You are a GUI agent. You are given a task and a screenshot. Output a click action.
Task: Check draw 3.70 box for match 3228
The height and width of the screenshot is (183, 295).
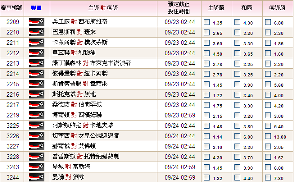pyautogui.click(x=237, y=157)
